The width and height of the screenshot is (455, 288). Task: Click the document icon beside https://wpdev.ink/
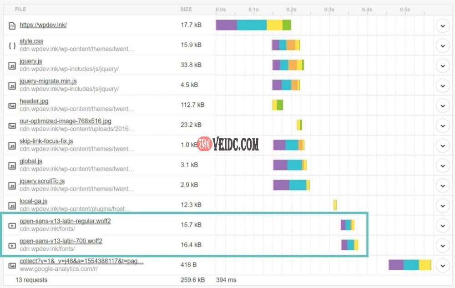click(x=12, y=26)
